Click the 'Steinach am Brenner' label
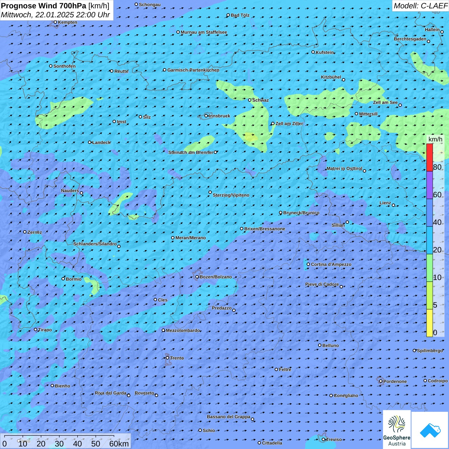The height and width of the screenshot is (449, 449). (x=191, y=152)
